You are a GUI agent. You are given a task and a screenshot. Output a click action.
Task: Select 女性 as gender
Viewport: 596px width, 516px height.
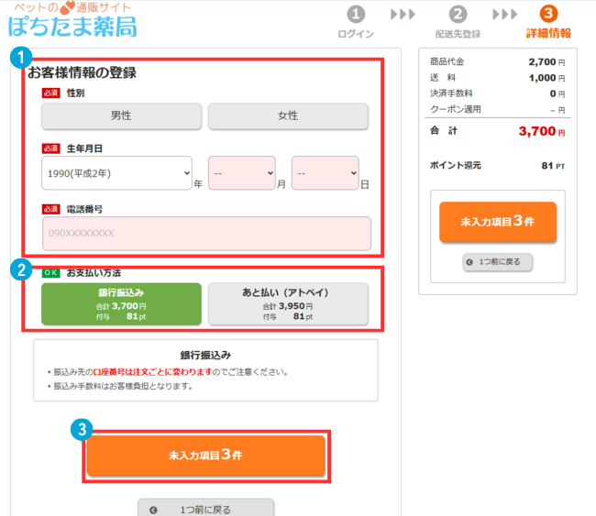[288, 116]
